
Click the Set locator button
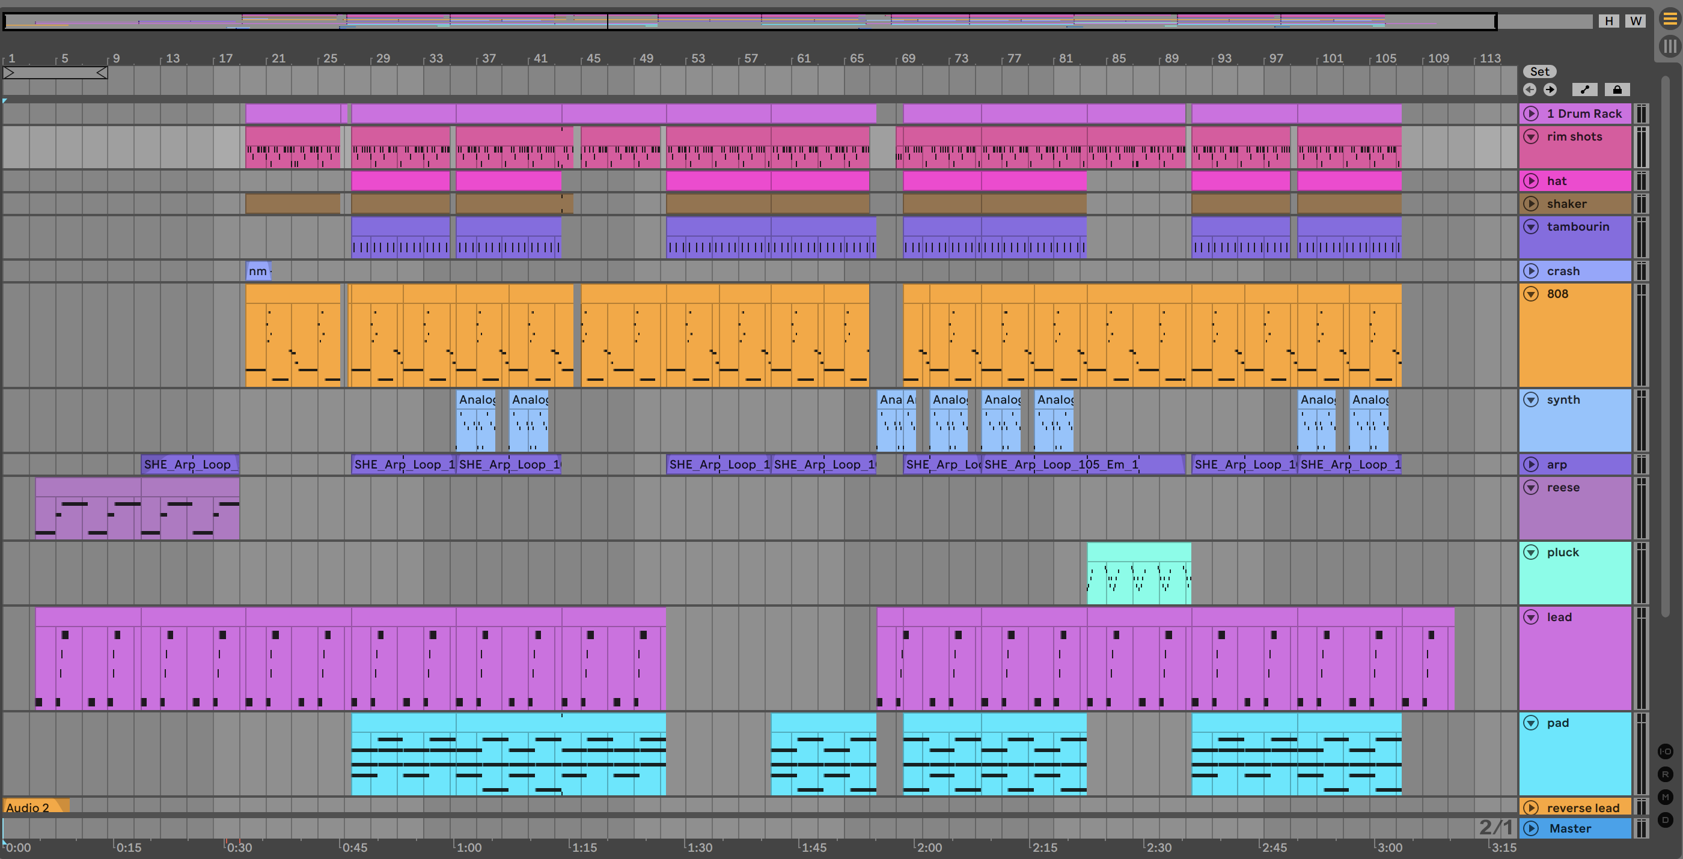pyautogui.click(x=1539, y=72)
